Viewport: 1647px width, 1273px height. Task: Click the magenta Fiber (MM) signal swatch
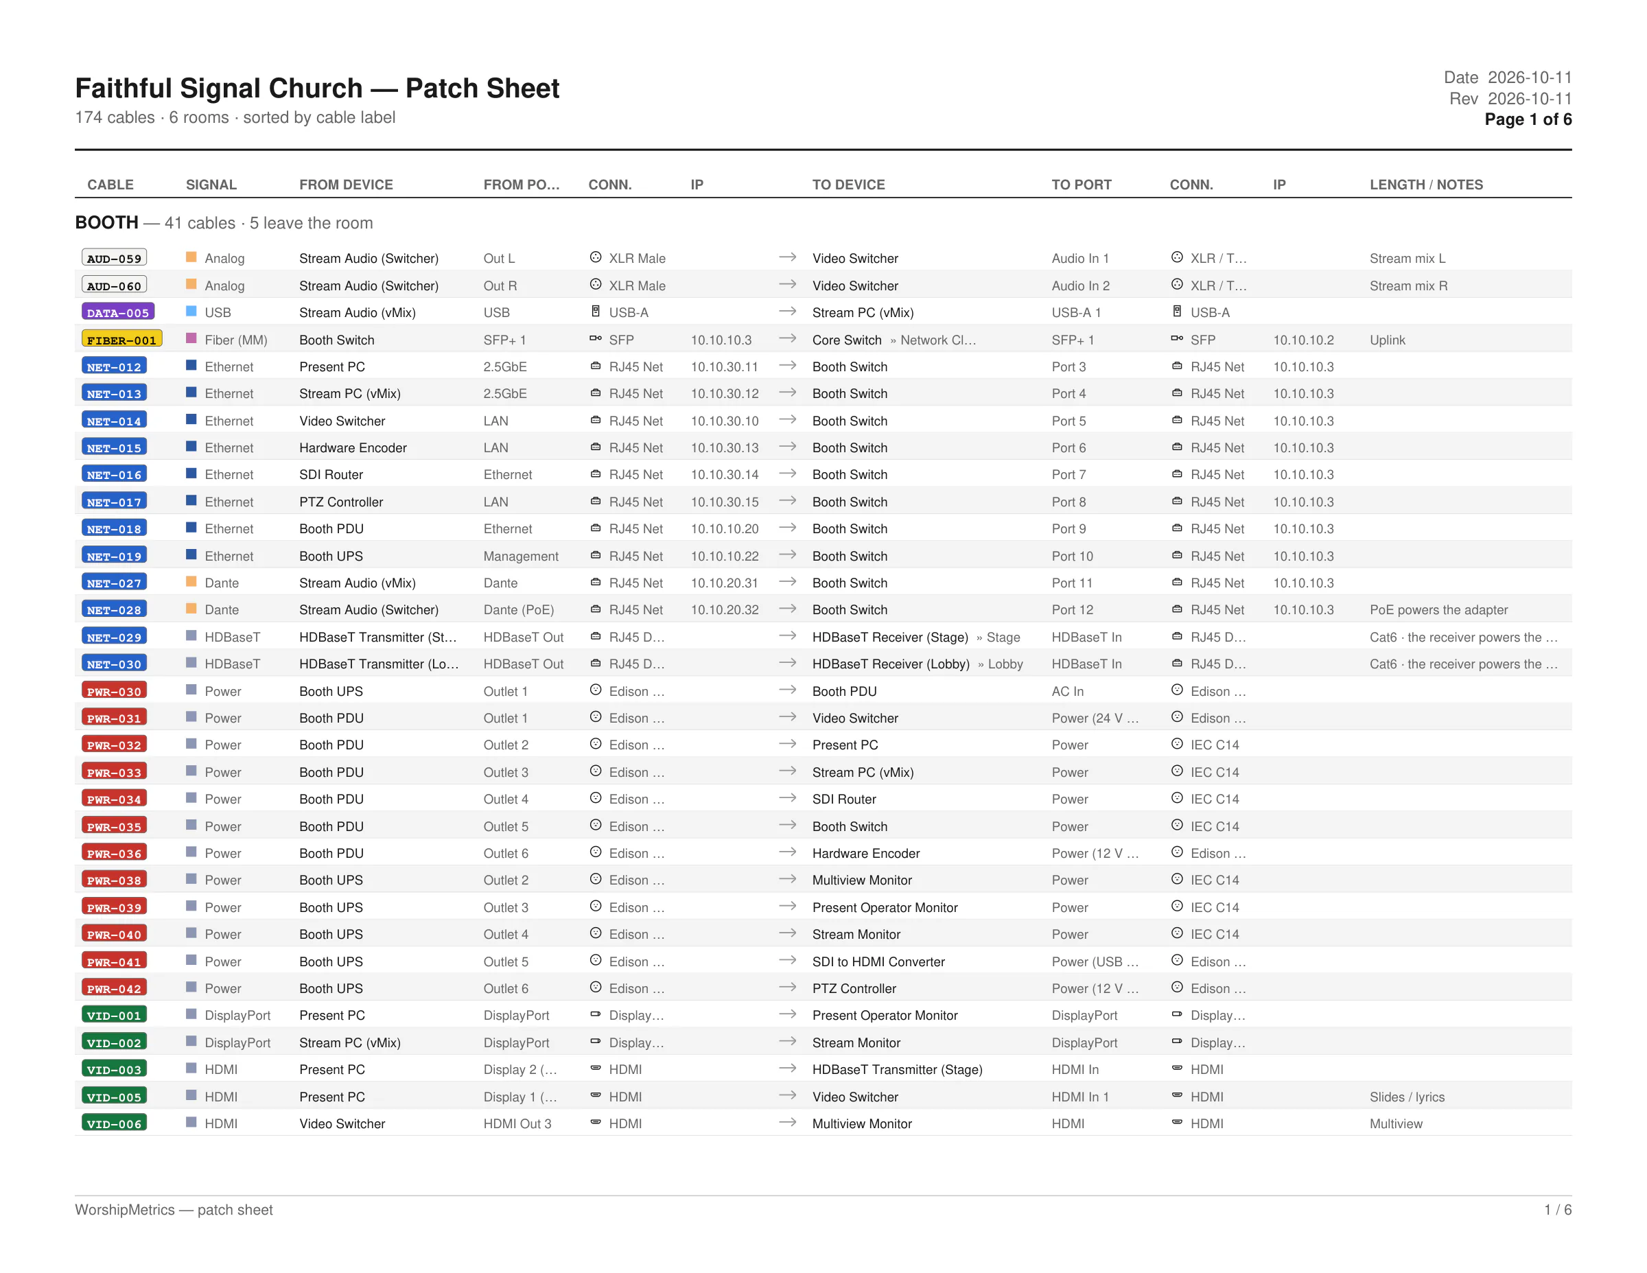click(x=191, y=338)
